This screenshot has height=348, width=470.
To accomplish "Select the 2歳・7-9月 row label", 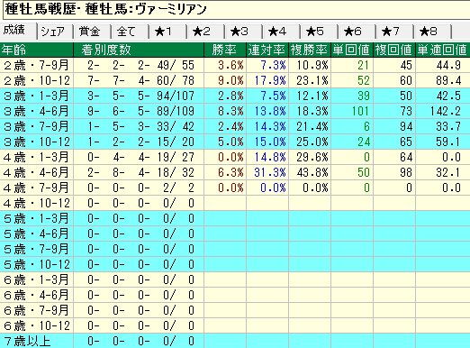I will pos(37,65).
